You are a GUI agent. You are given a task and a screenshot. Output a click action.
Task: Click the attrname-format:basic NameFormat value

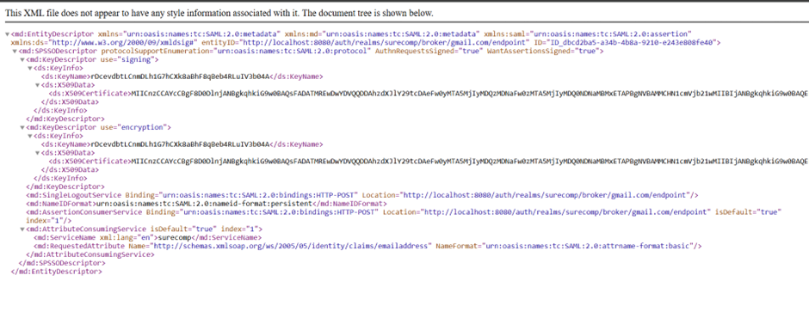588,246
